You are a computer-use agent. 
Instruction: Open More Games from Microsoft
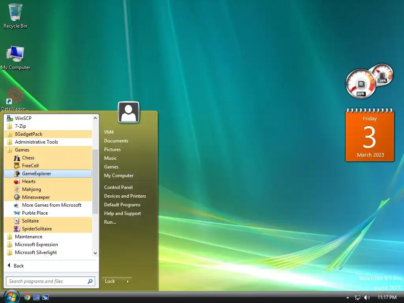coord(48,205)
